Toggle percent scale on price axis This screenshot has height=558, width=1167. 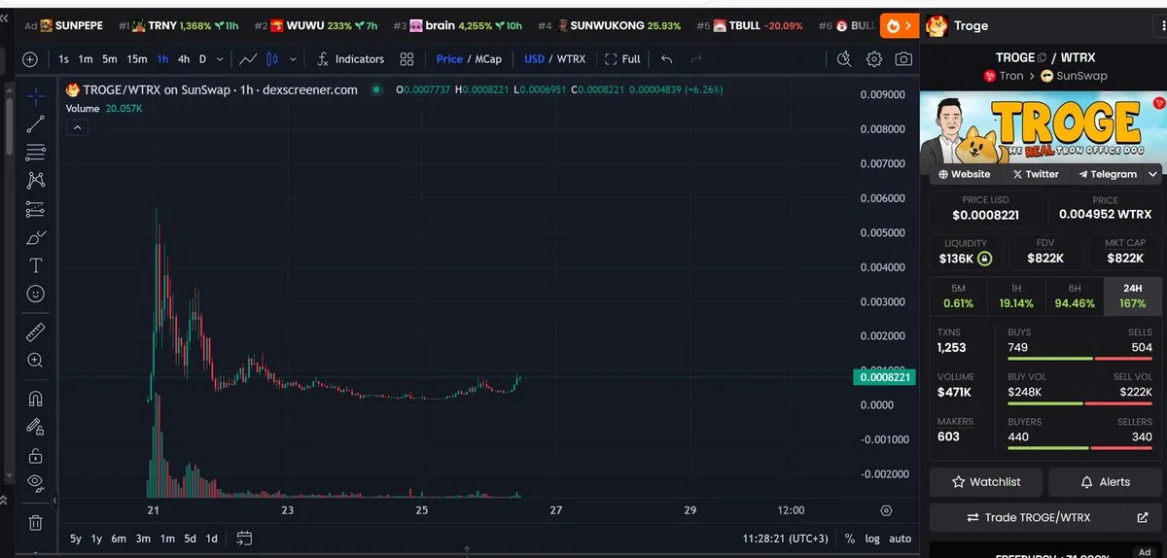[x=850, y=539]
